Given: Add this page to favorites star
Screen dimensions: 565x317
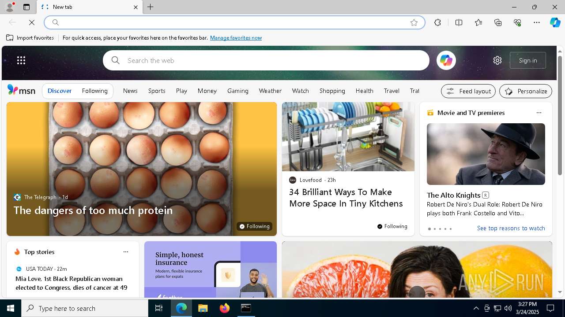Looking at the screenshot, I should [x=414, y=22].
